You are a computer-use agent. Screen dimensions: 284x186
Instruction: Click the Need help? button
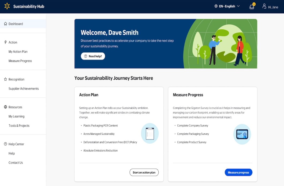pos(93,56)
